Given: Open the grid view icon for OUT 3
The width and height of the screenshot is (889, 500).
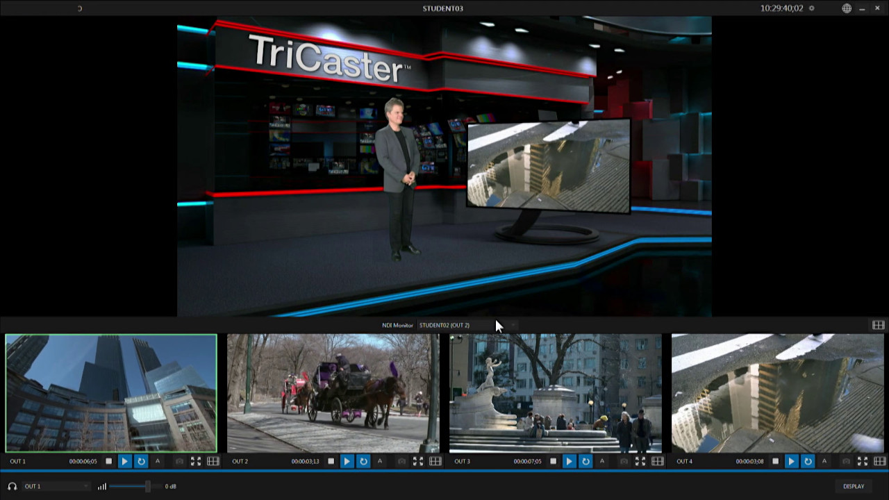Looking at the screenshot, I should pyautogui.click(x=658, y=461).
